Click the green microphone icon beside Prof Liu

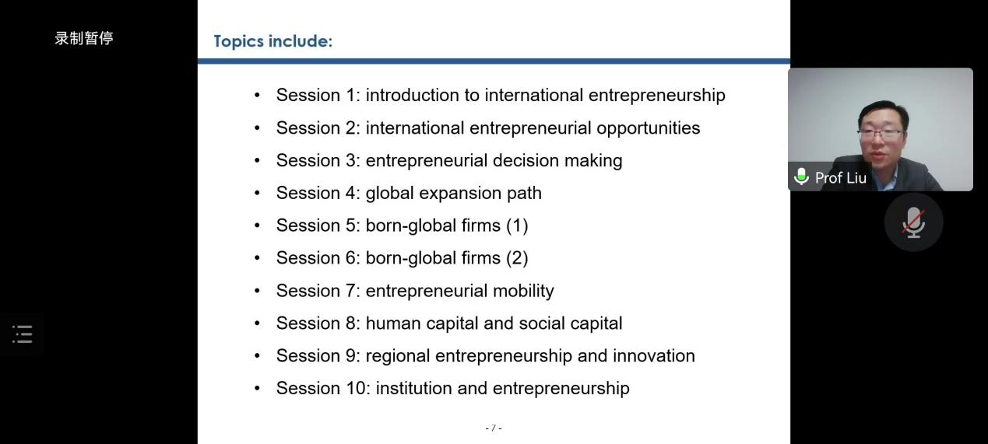tap(801, 177)
